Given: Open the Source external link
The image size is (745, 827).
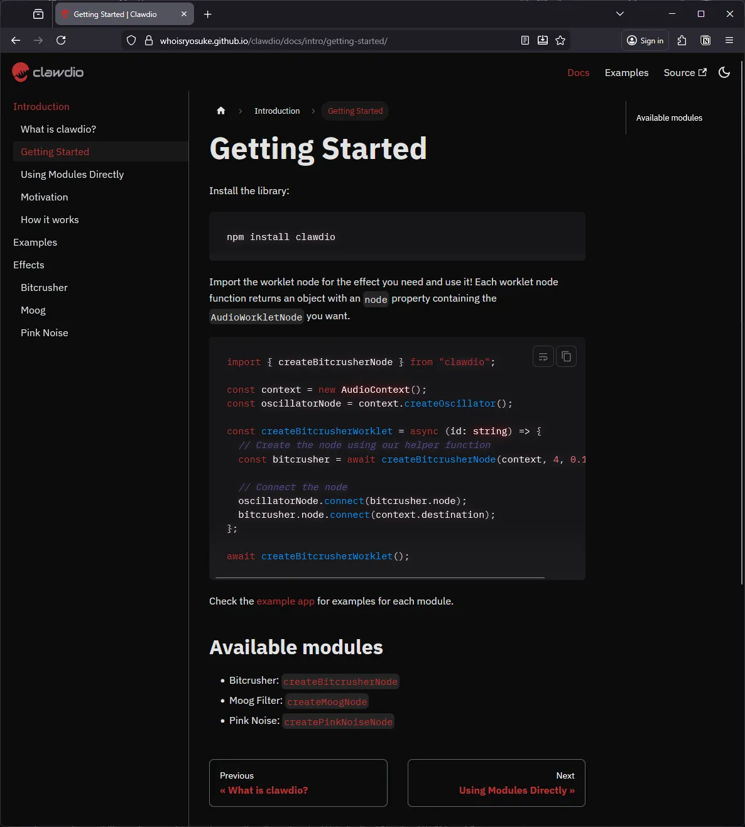Looking at the screenshot, I should 685,73.
